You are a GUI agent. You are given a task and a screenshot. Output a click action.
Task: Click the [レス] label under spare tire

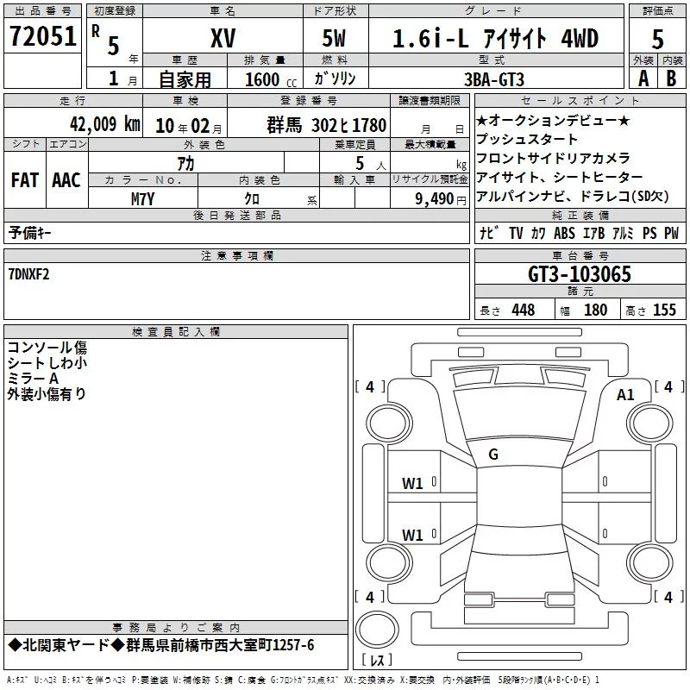[x=376, y=660]
